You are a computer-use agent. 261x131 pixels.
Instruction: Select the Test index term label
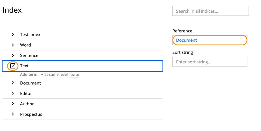(30, 35)
